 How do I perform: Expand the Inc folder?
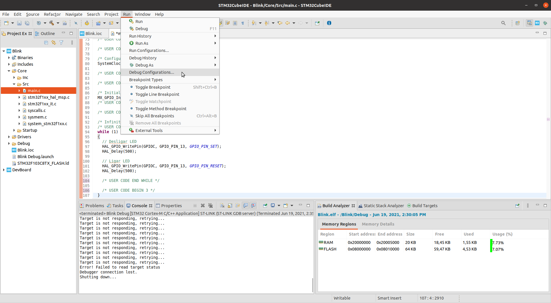coord(14,77)
